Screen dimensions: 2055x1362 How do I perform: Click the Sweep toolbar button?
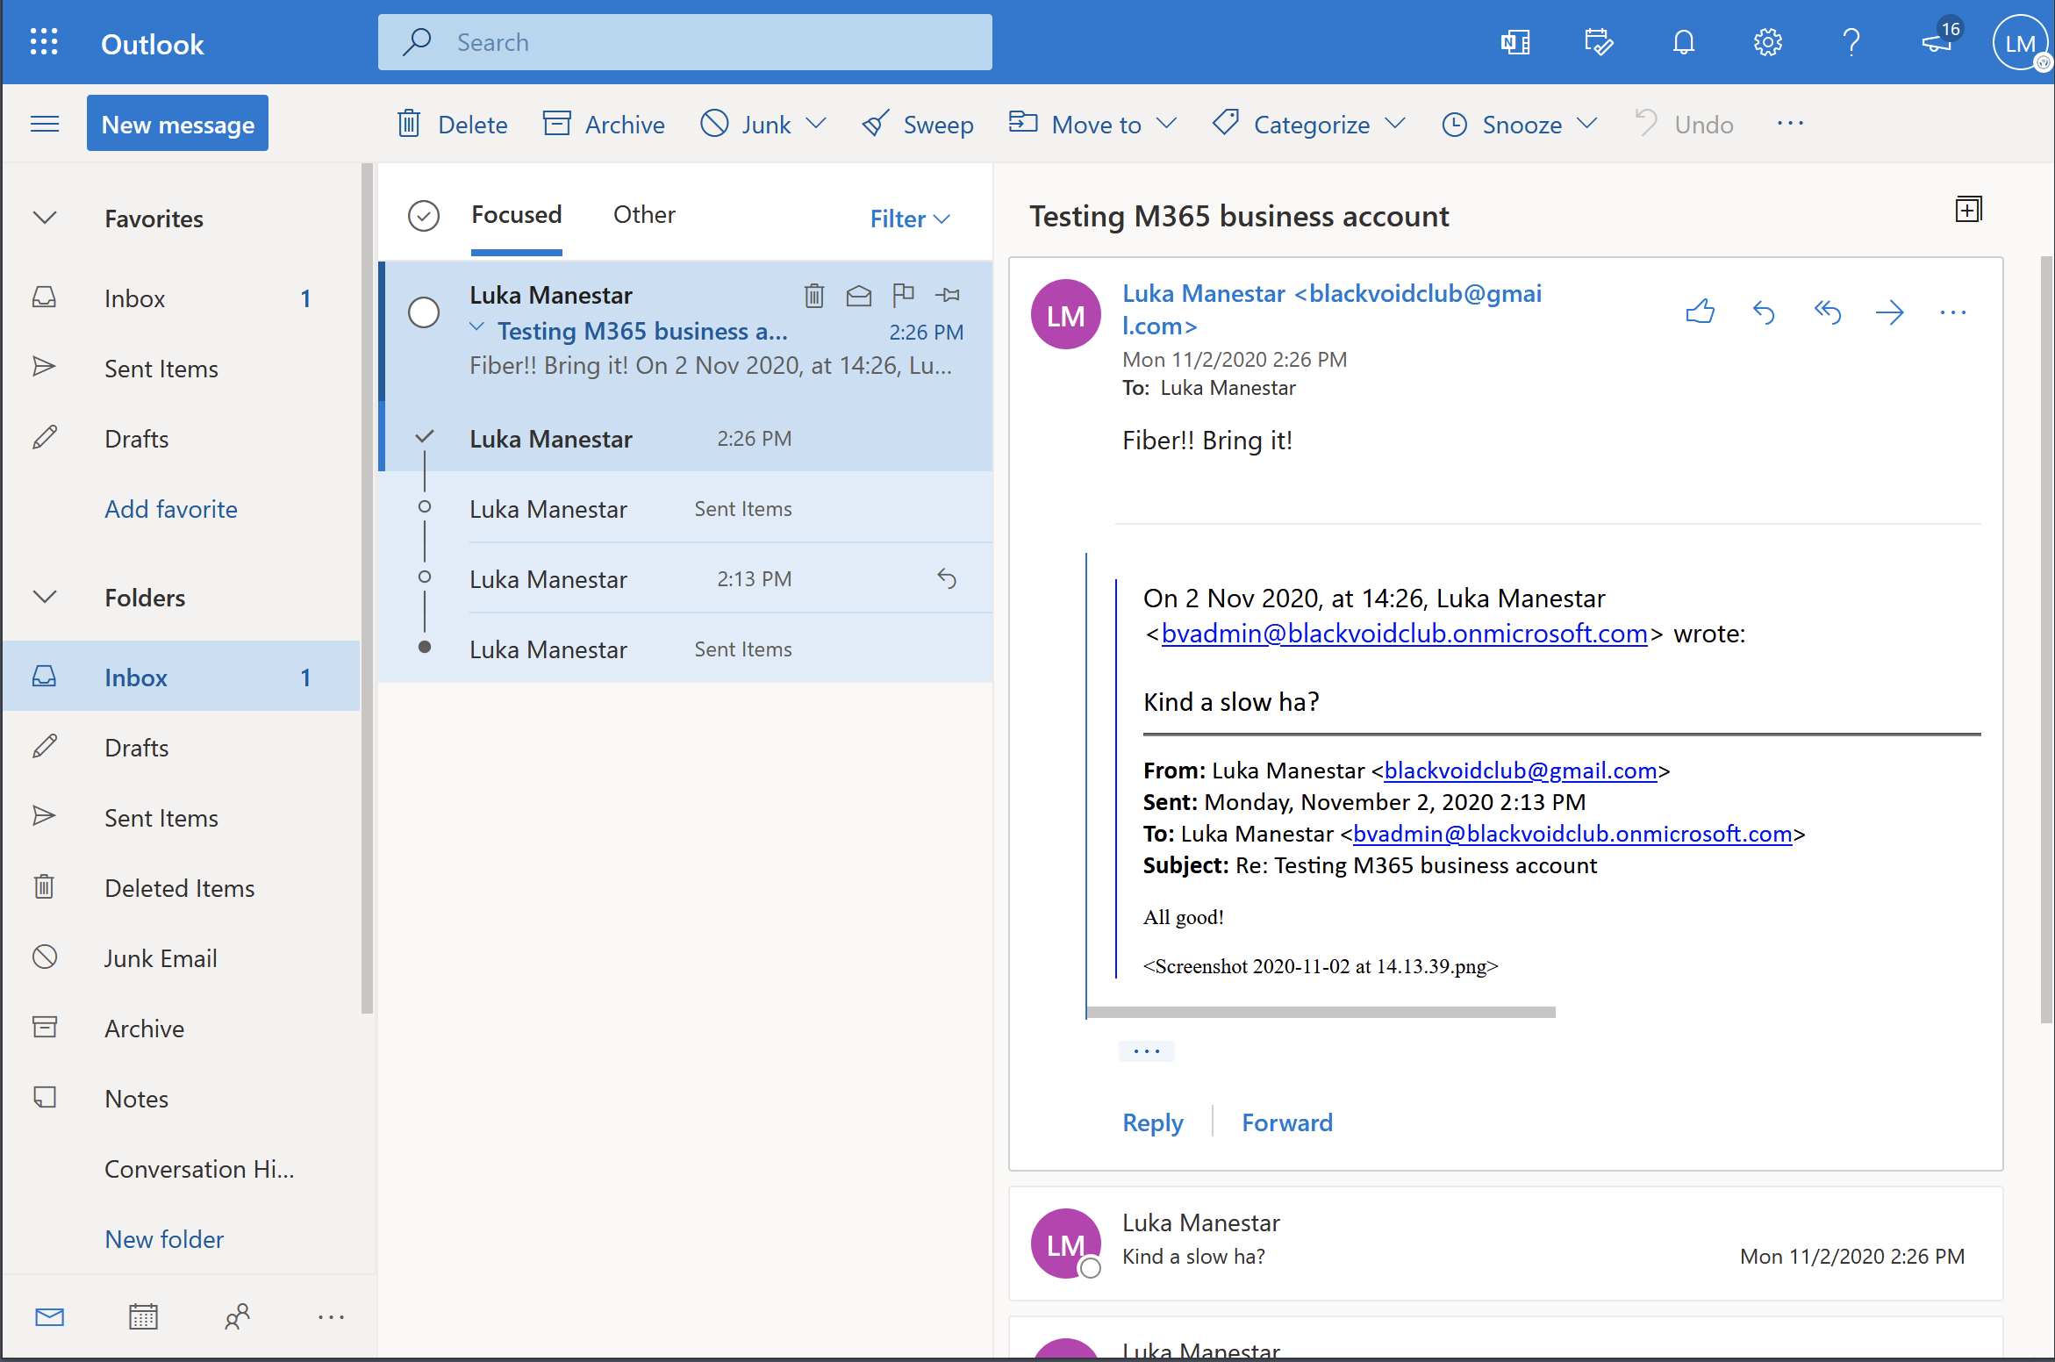point(918,125)
